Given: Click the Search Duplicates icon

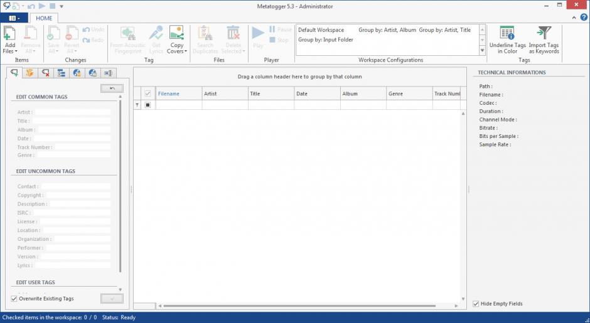Looking at the screenshot, I should (205, 33).
